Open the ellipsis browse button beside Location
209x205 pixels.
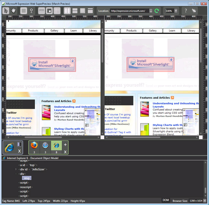(x=151, y=11)
